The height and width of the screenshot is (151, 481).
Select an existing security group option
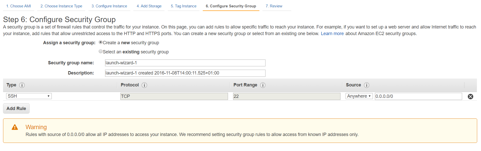tap(100, 51)
